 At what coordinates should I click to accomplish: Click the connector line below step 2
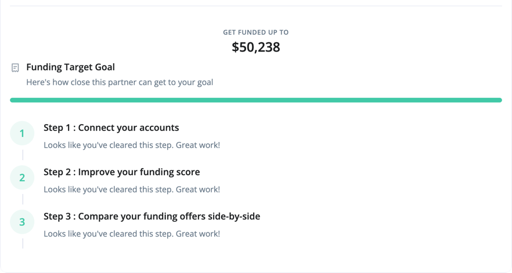tap(23, 199)
